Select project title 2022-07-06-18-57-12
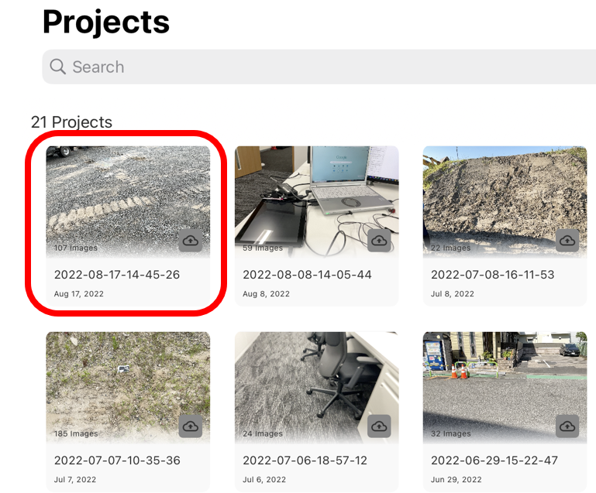 (305, 460)
